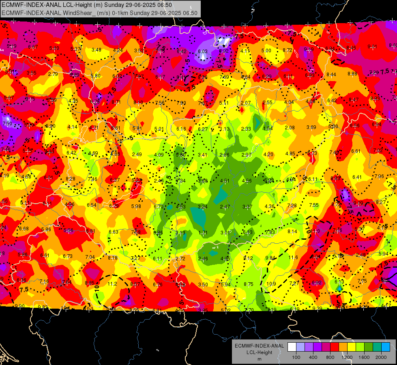Screen dimensions: 397x365
Task: Click wind shear value 3.48
Action: click(x=97, y=50)
